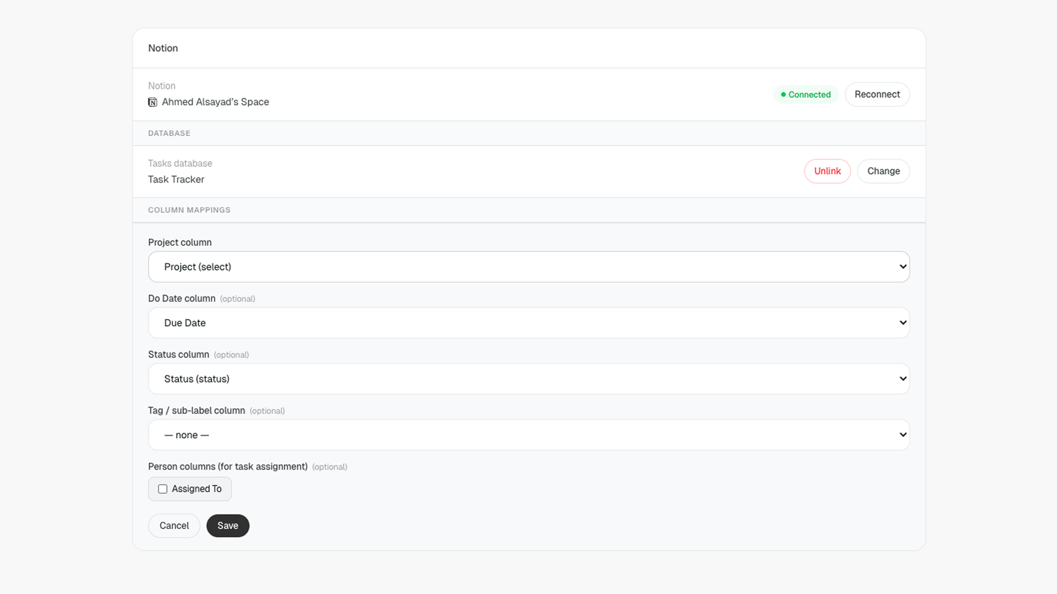Click the Status column chevron arrow

pyautogui.click(x=903, y=379)
